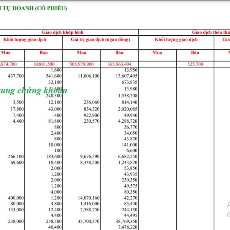Click the value 230,350
The width and height of the screenshot is (230, 230).
coord(130,180)
